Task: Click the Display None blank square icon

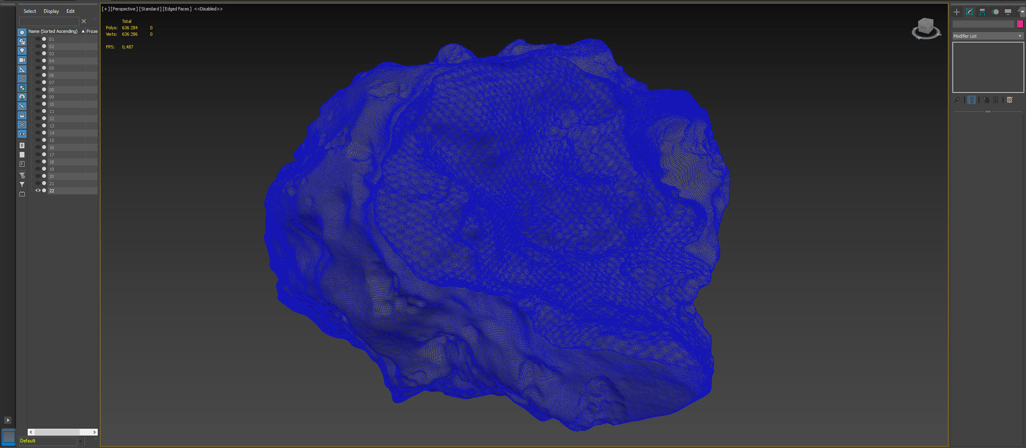Action: (22, 155)
